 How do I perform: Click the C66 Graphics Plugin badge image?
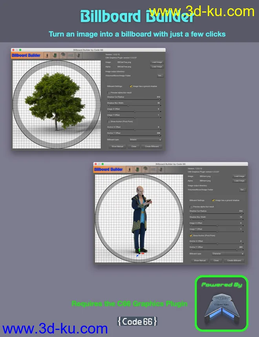[x=222, y=304]
